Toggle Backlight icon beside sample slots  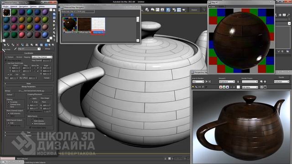(54, 14)
